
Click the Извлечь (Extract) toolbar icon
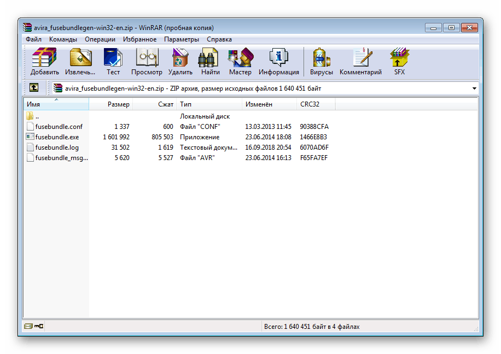coord(80,61)
